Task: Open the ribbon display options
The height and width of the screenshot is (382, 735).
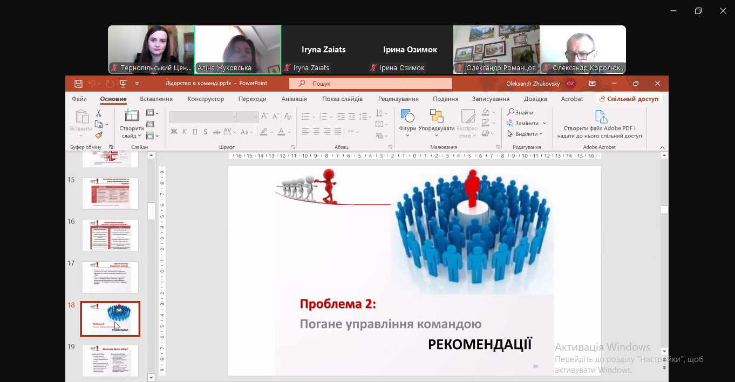Action: coord(592,84)
